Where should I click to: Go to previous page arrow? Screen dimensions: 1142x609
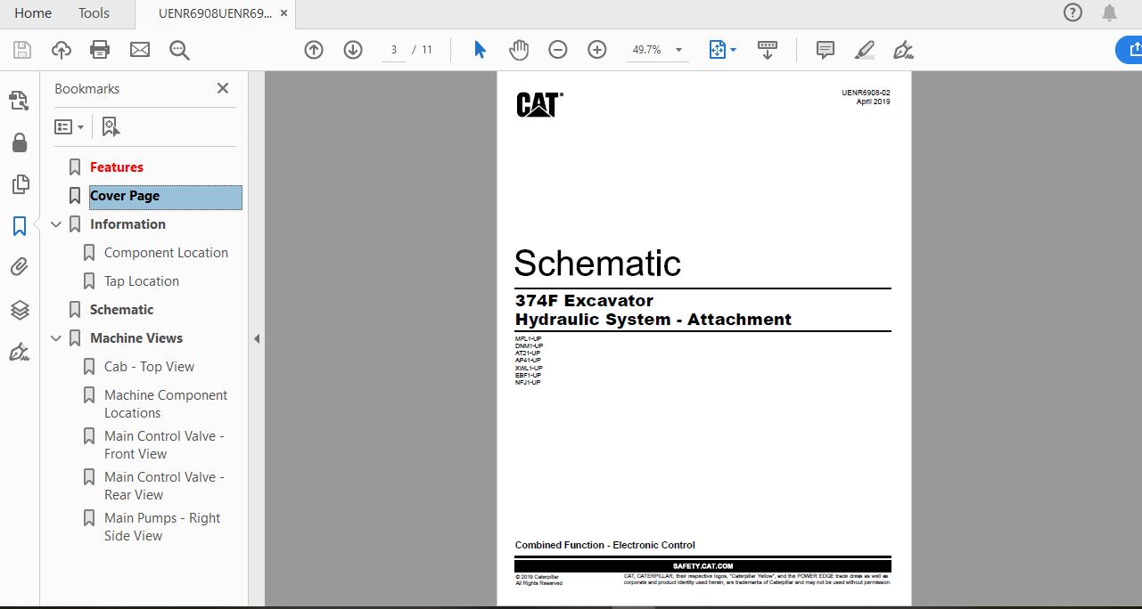[x=314, y=50]
